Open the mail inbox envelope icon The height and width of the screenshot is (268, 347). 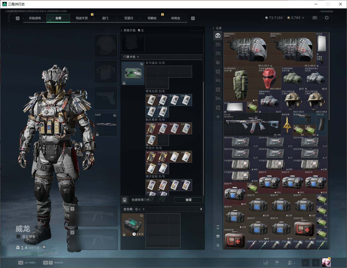point(315,18)
